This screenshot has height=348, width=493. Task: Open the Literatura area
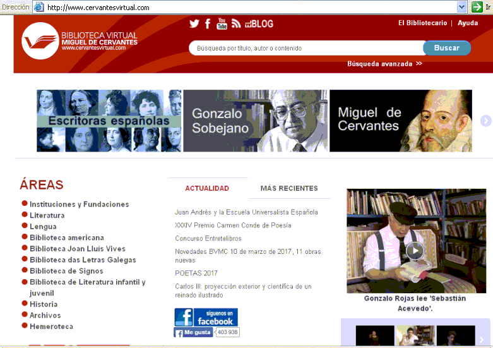point(47,215)
